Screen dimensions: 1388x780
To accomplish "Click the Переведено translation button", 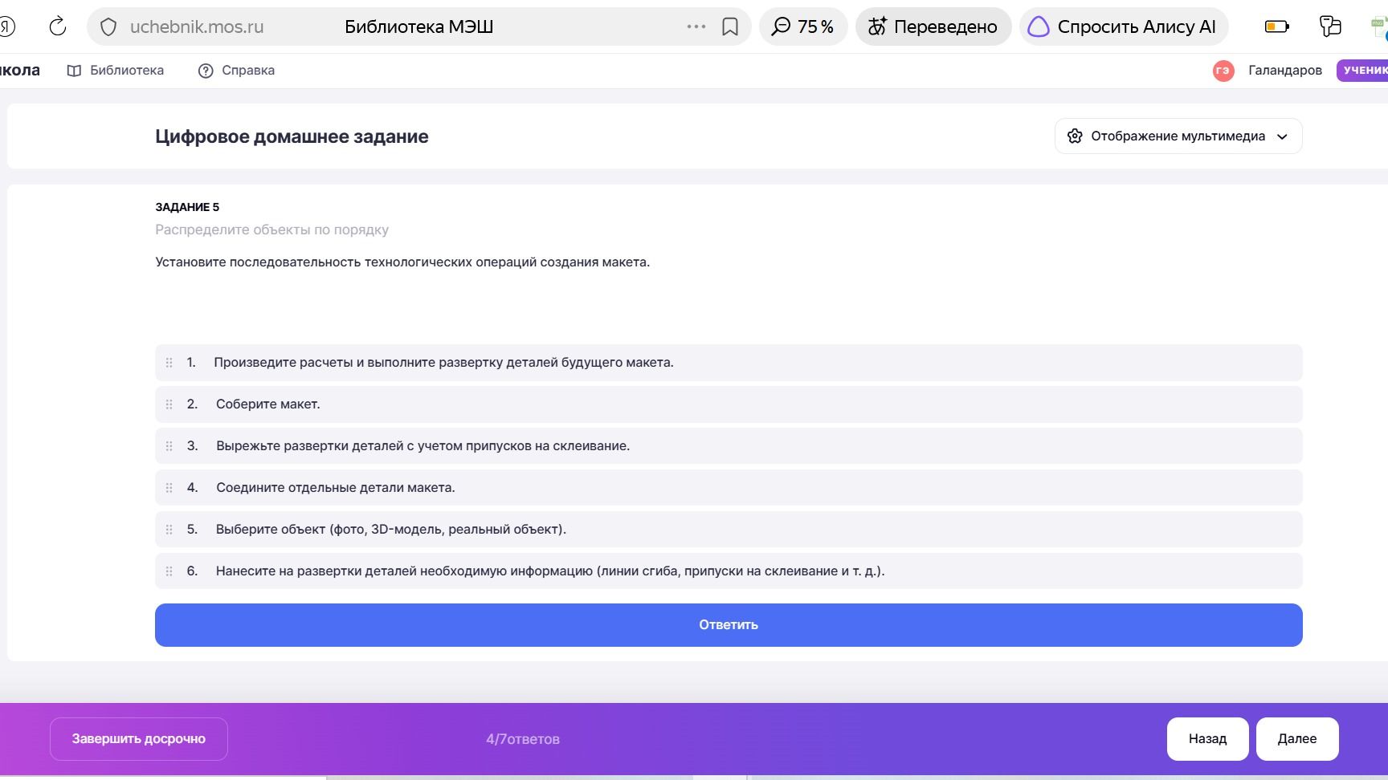I will [933, 26].
